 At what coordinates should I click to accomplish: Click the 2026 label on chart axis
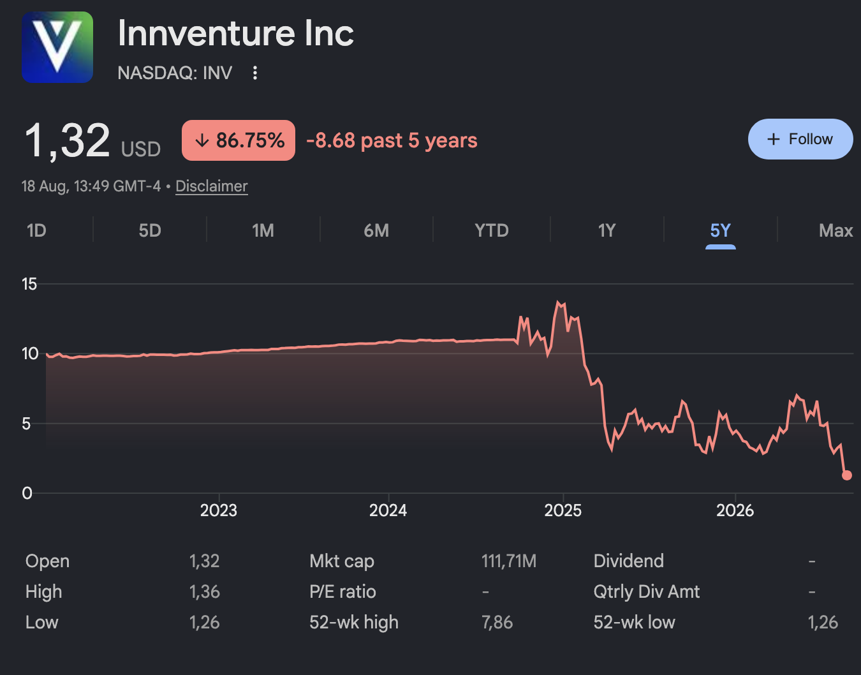pyautogui.click(x=735, y=510)
